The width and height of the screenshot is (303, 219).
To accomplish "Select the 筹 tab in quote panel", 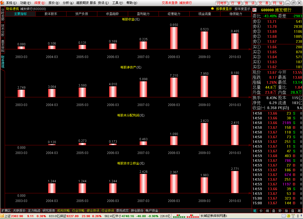I will [x=299, y=211].
